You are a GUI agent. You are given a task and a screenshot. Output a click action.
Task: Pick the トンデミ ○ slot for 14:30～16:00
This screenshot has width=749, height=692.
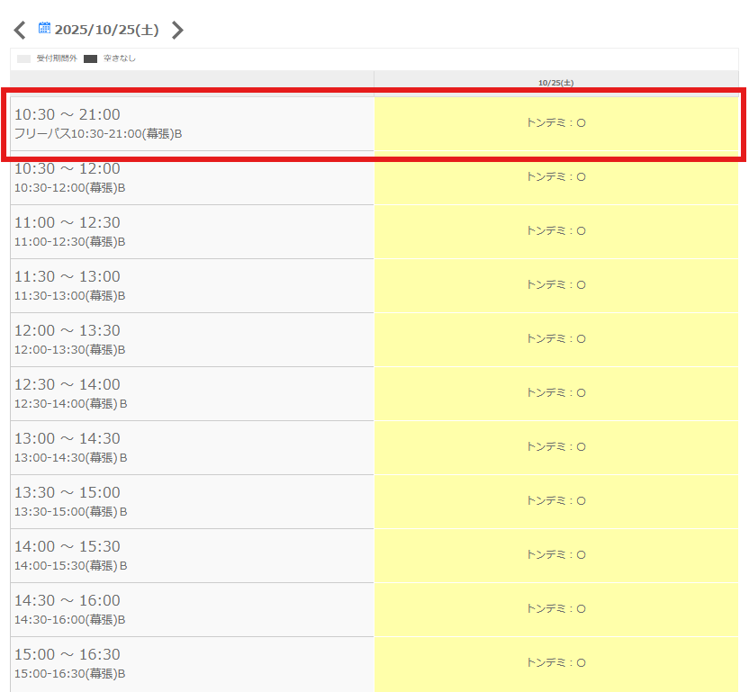click(x=555, y=609)
